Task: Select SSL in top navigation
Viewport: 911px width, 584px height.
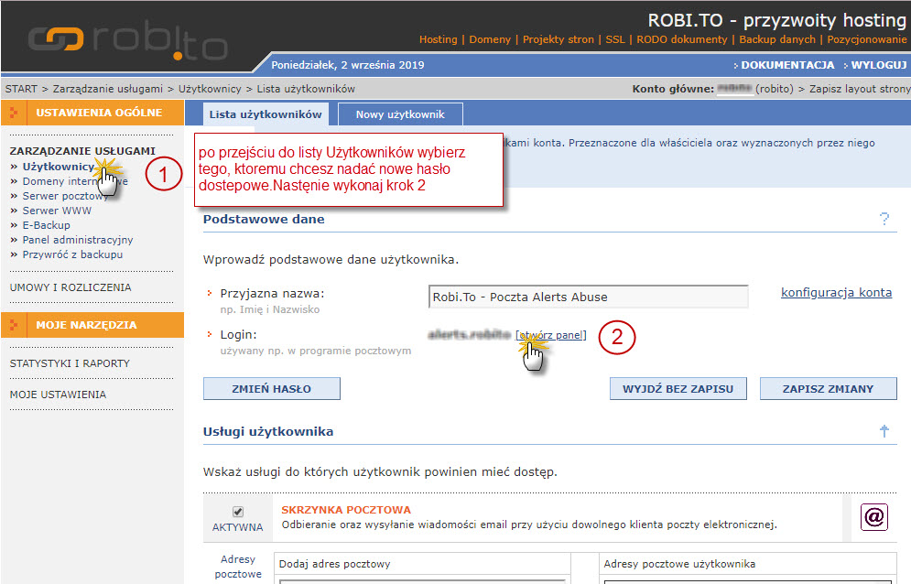Action: coord(614,39)
